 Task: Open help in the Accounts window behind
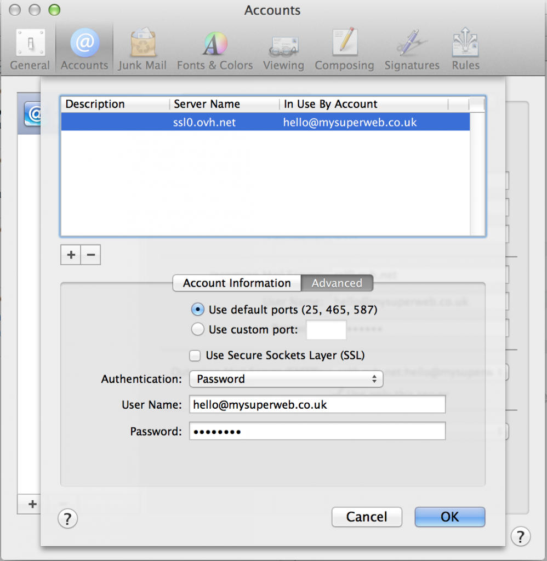click(x=521, y=536)
